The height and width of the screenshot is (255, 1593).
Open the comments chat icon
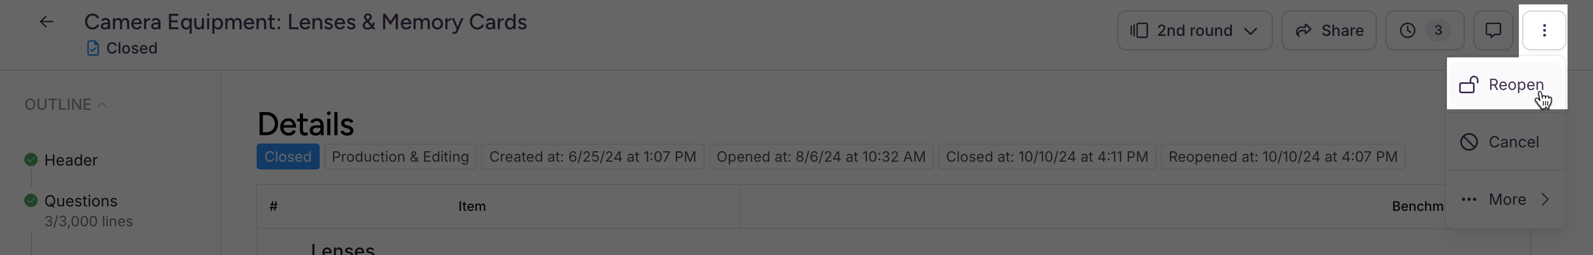coord(1493,30)
